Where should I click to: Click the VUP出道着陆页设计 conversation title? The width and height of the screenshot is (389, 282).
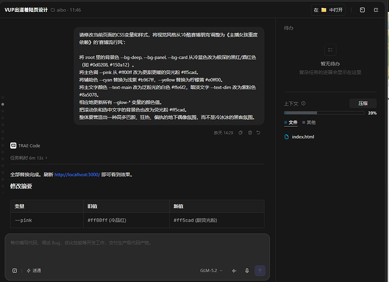click(26, 10)
